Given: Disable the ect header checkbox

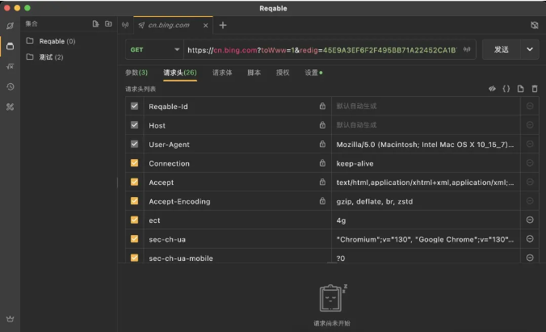Looking at the screenshot, I should pos(134,220).
